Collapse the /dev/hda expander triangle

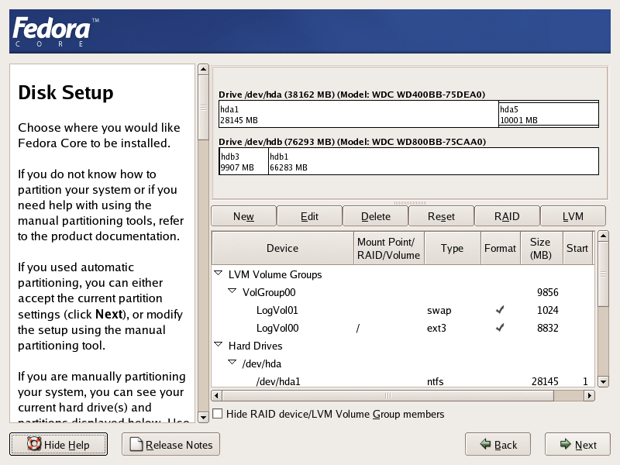(232, 362)
